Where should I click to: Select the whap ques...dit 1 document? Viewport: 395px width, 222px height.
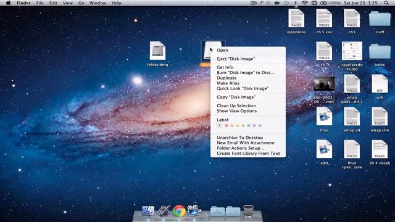tap(352, 84)
